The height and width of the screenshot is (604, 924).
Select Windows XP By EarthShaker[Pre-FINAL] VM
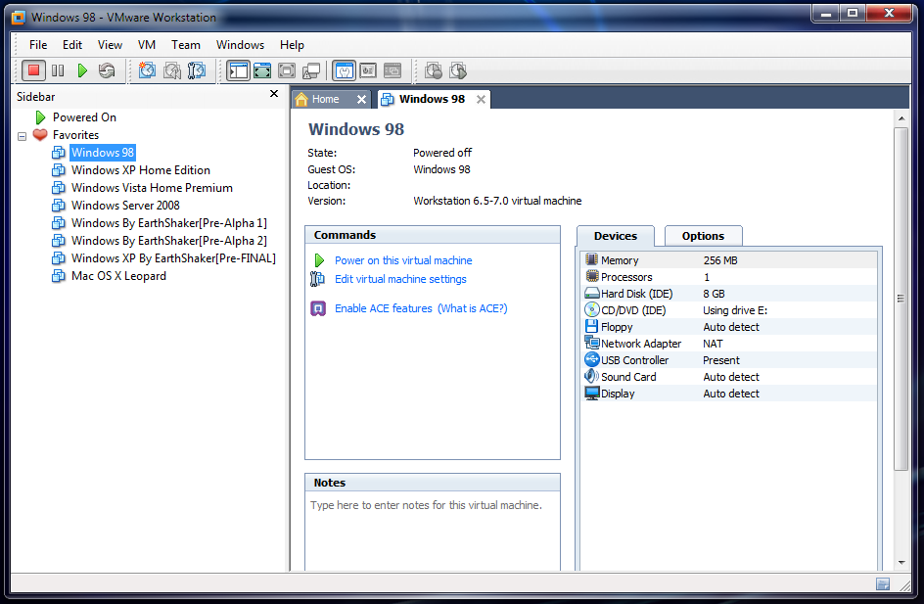[173, 258]
